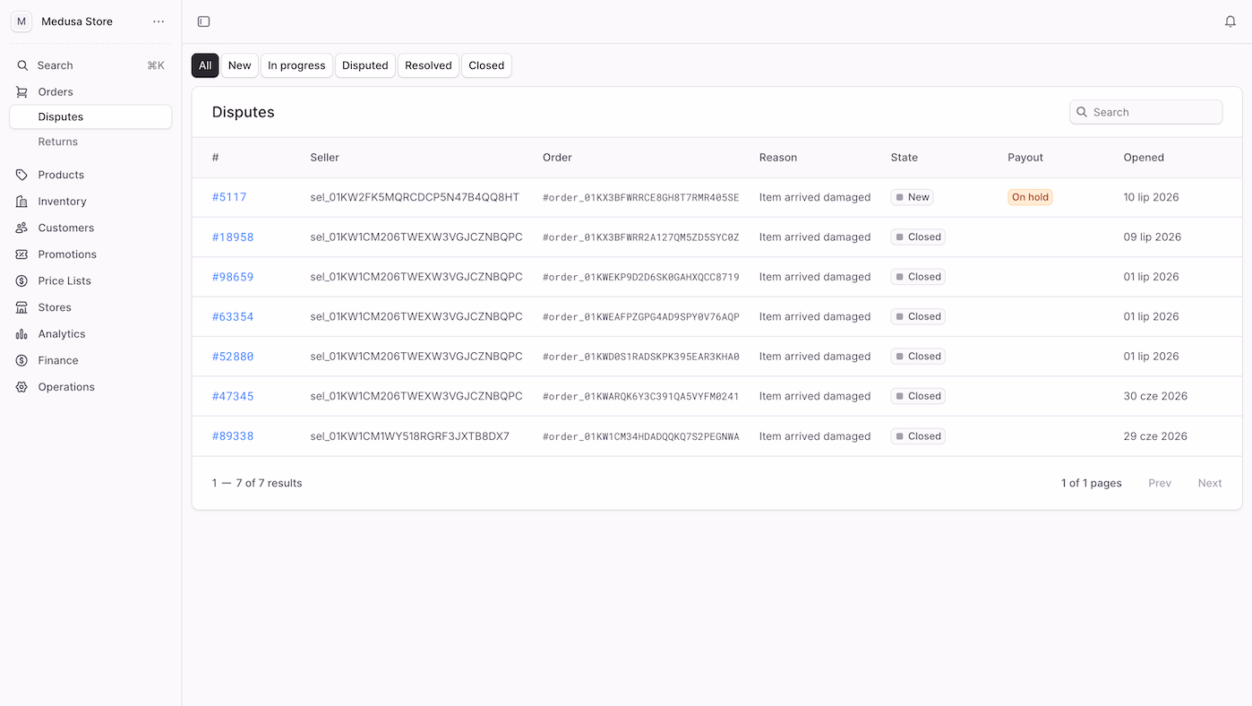Go to the Orders section
Image resolution: width=1252 pixels, height=706 pixels.
(90, 91)
